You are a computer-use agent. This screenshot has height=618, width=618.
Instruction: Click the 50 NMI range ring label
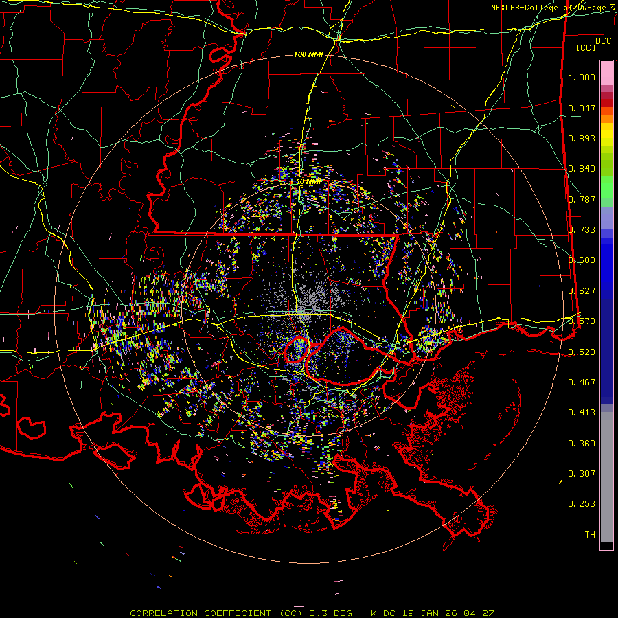click(x=308, y=182)
